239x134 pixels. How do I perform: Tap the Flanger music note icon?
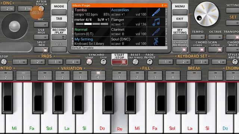click(156, 22)
